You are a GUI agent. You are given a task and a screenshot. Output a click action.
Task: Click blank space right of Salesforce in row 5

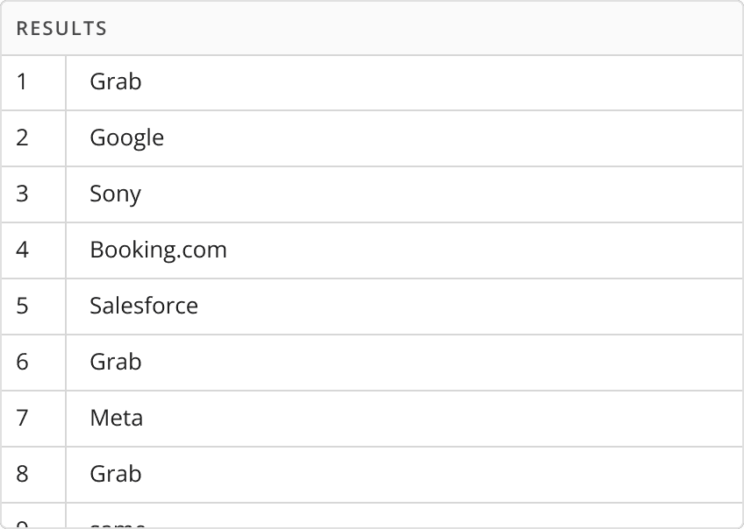click(469, 307)
